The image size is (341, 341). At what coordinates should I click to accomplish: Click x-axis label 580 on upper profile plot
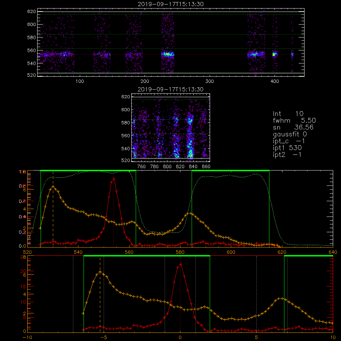click(x=180, y=252)
